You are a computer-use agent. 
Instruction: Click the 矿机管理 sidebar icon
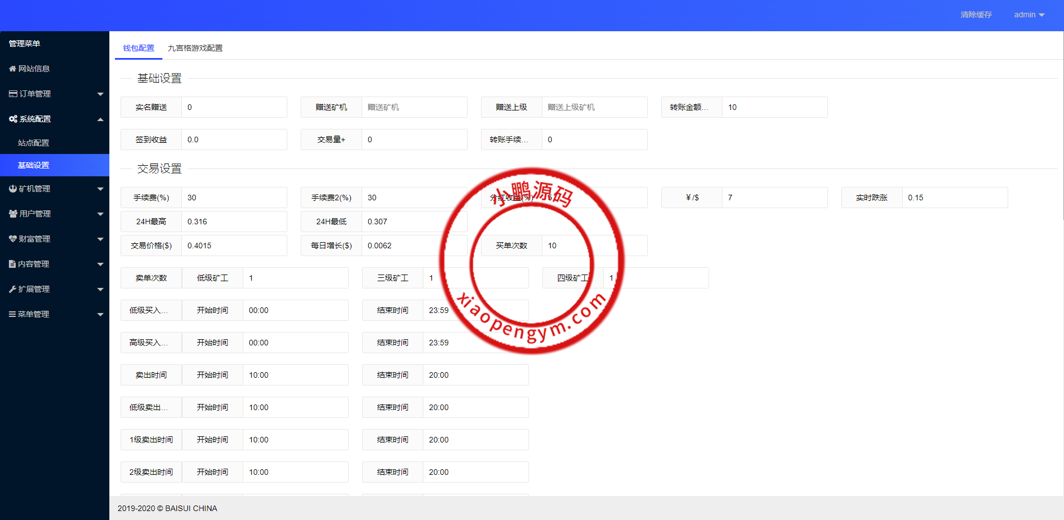click(13, 189)
